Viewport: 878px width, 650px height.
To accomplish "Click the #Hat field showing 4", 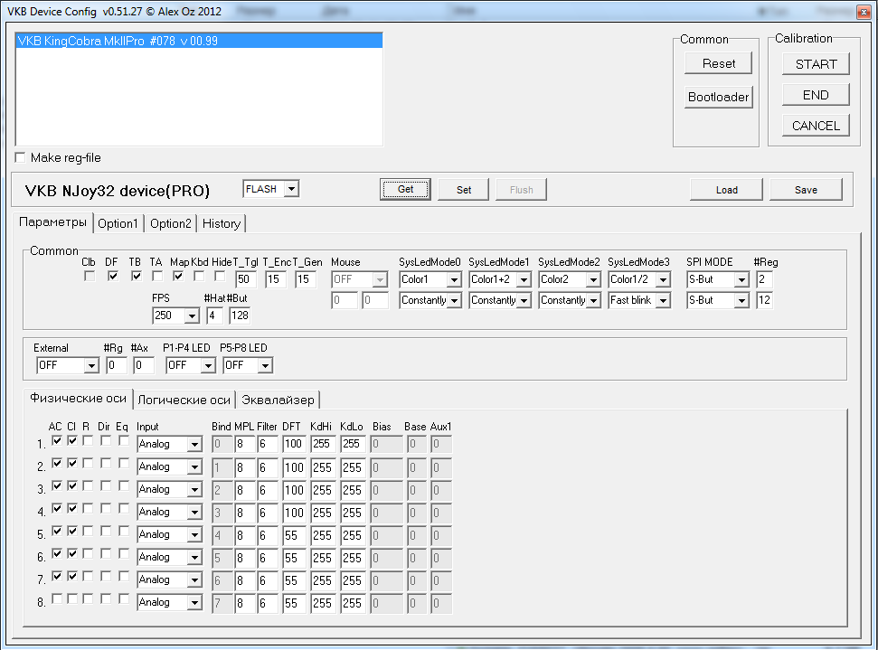I will coord(215,316).
